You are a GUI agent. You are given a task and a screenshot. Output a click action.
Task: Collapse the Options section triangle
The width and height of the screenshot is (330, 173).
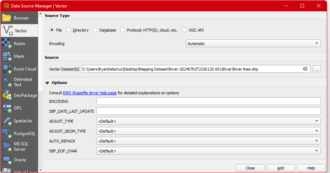point(47,83)
